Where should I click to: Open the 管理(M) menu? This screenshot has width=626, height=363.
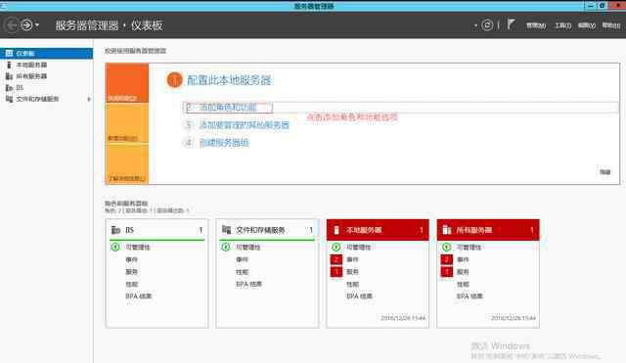[536, 25]
